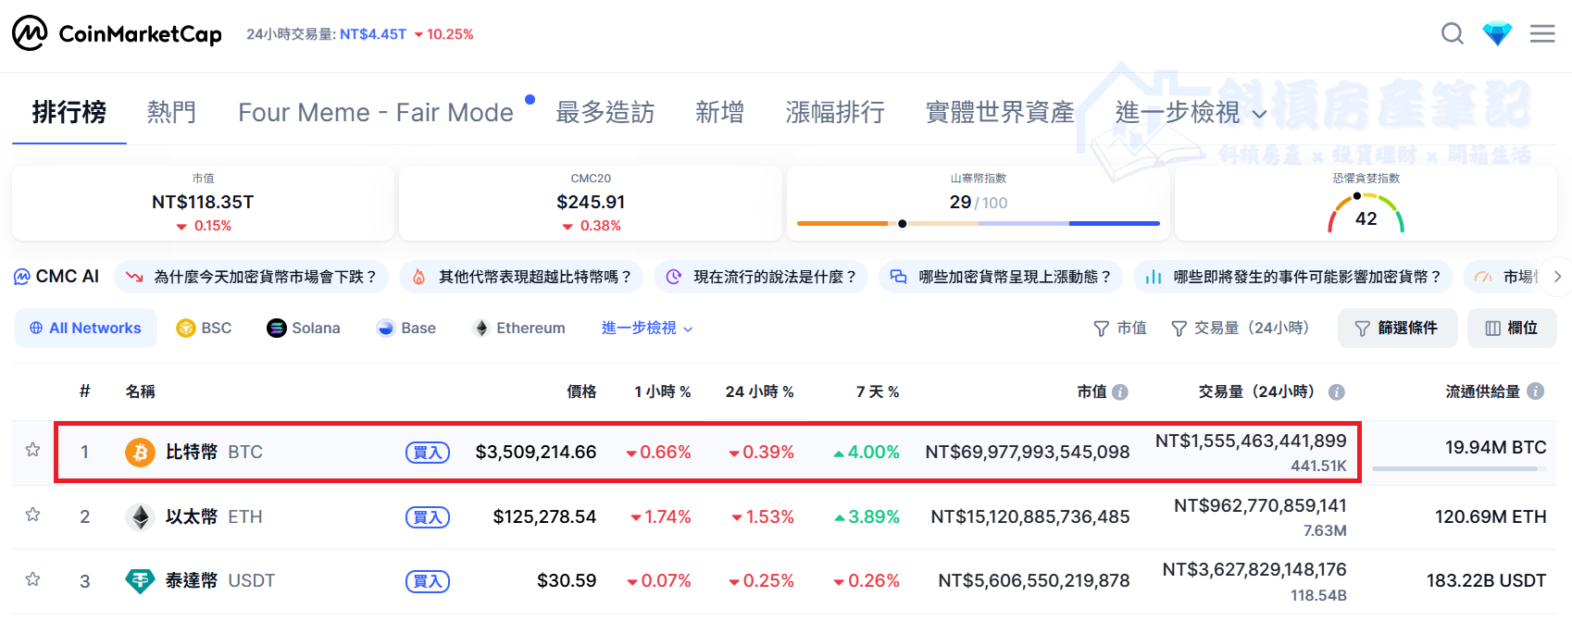Click the blue diamond rewards icon
1572x621 pixels.
(1497, 34)
